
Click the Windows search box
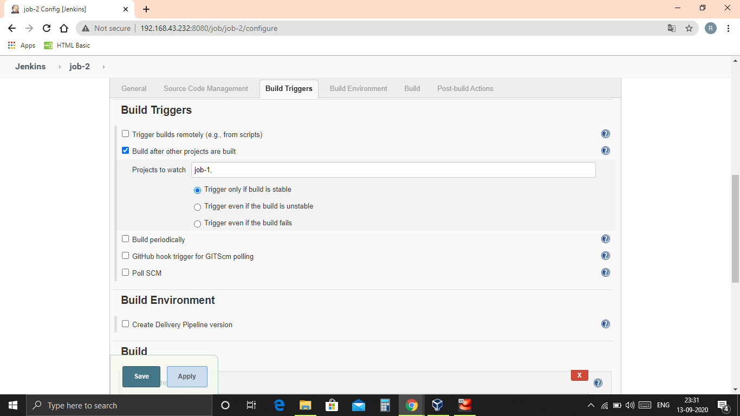[119, 405]
